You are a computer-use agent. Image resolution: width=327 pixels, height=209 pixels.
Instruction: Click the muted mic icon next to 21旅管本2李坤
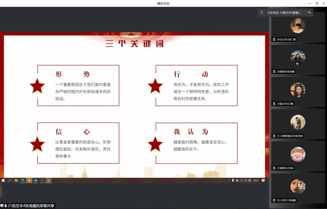pyautogui.click(x=274, y=168)
